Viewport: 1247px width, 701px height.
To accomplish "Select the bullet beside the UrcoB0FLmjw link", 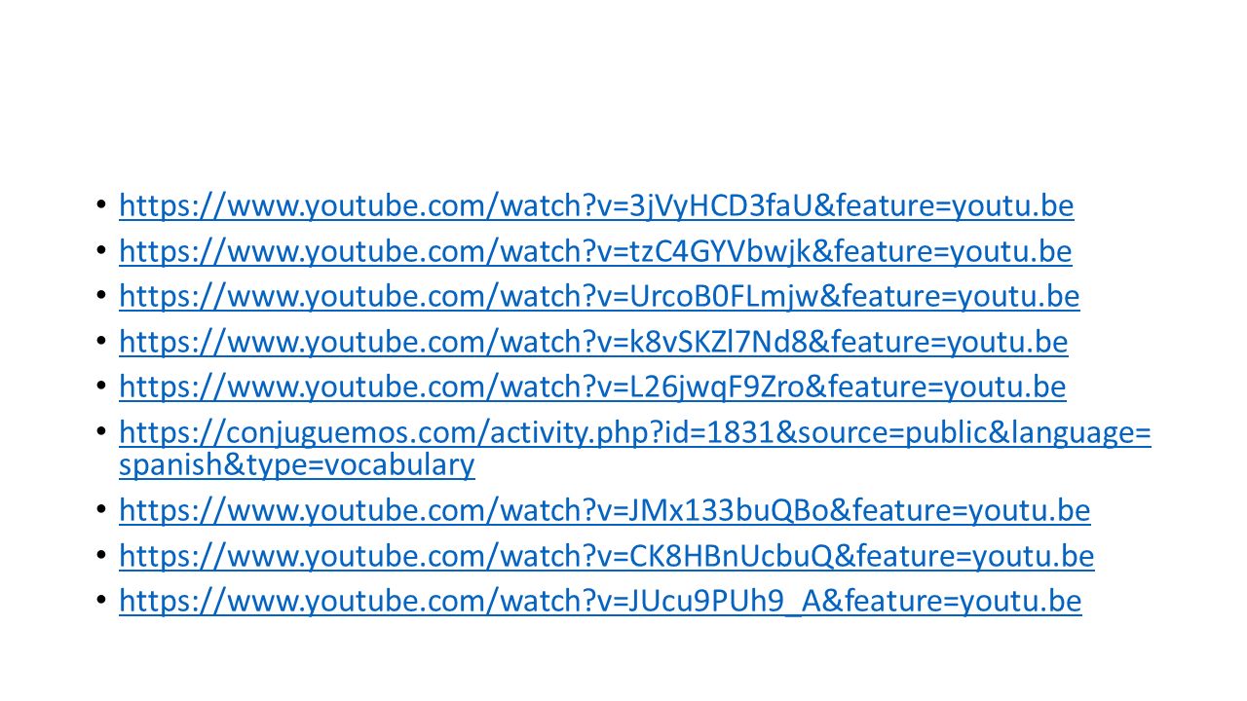I will 101,297.
